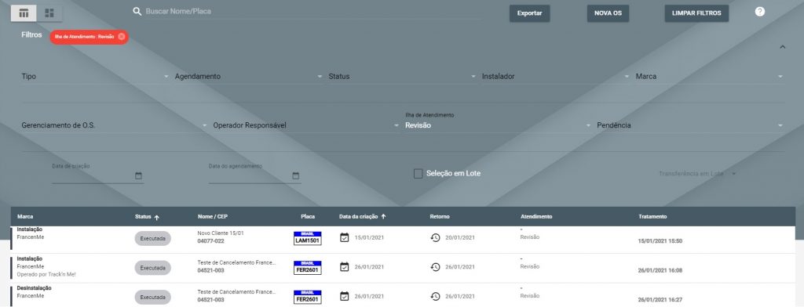Click return history icon for 20/01/2021
804x307 pixels.
click(435, 237)
